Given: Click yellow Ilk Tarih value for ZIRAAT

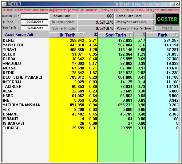Looking at the screenshot, I should [x=77, y=50].
